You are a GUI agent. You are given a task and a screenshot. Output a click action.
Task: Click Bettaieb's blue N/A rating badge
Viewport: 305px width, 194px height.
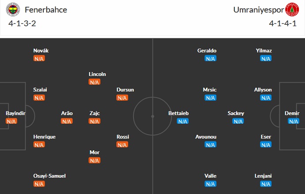point(183,121)
